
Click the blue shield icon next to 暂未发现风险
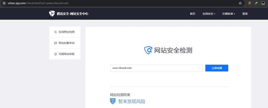pyautogui.click(x=113, y=101)
